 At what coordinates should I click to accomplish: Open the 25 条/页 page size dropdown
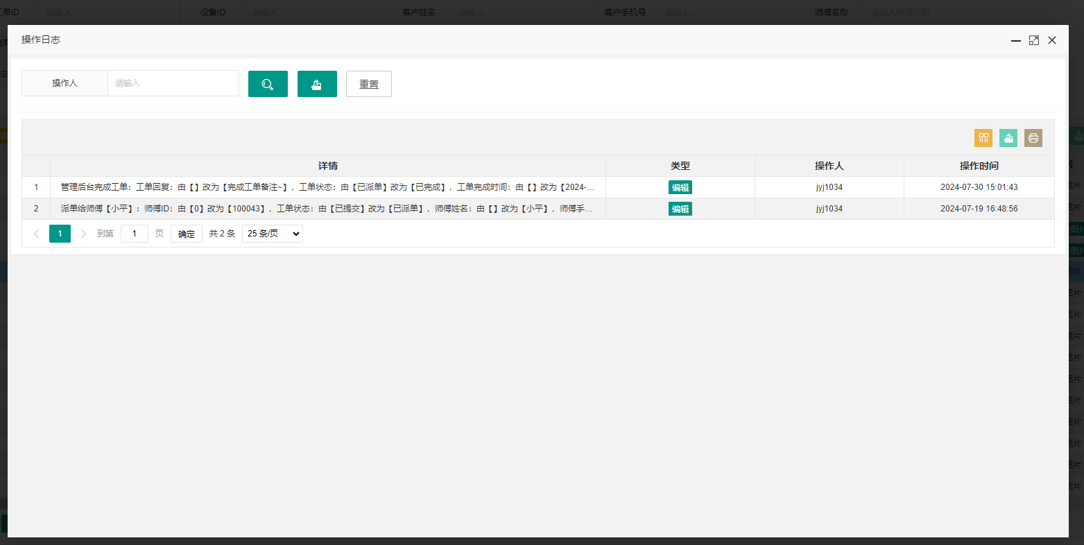click(273, 234)
